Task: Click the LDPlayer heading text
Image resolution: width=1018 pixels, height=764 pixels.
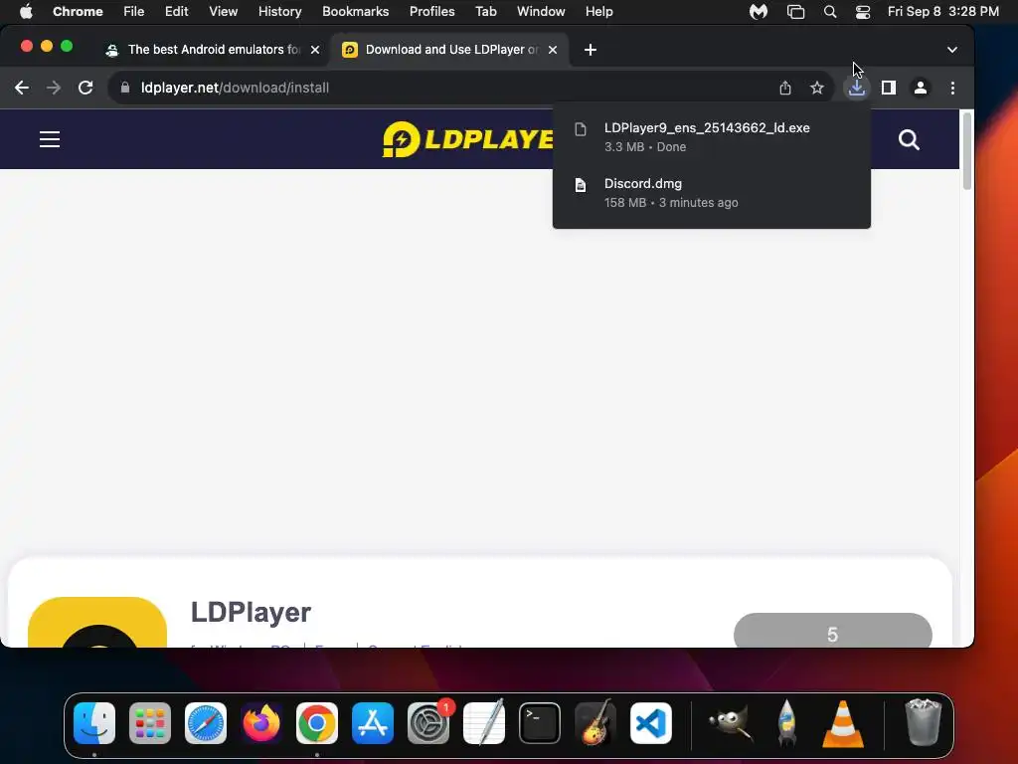Action: tap(251, 612)
